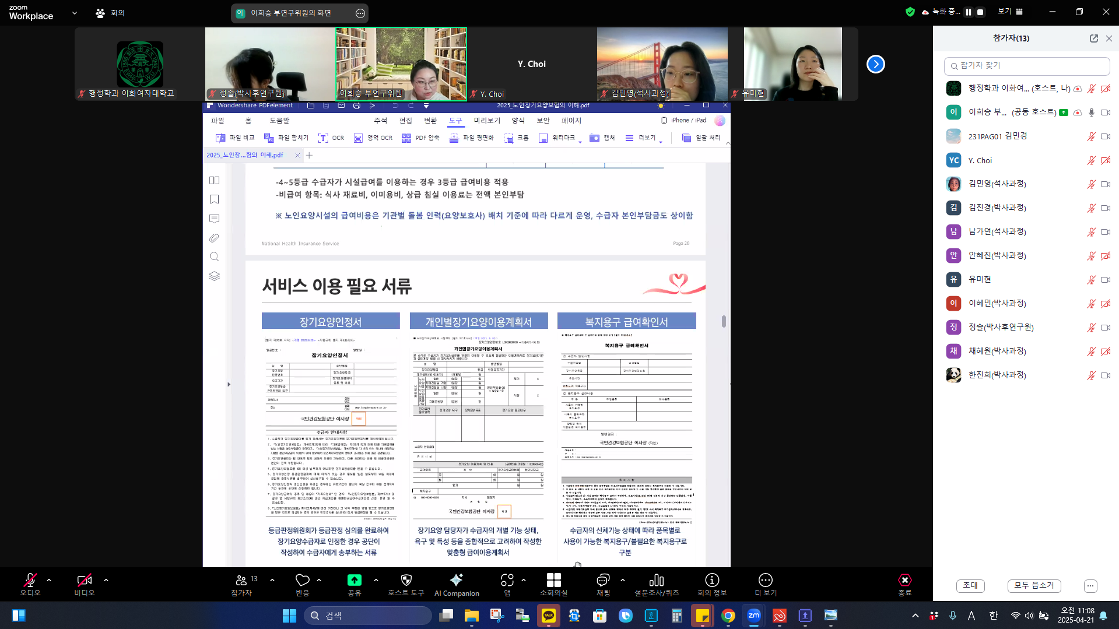Click the 공유 share screen button
Screen dimensions: 1119x629
(x=355, y=585)
